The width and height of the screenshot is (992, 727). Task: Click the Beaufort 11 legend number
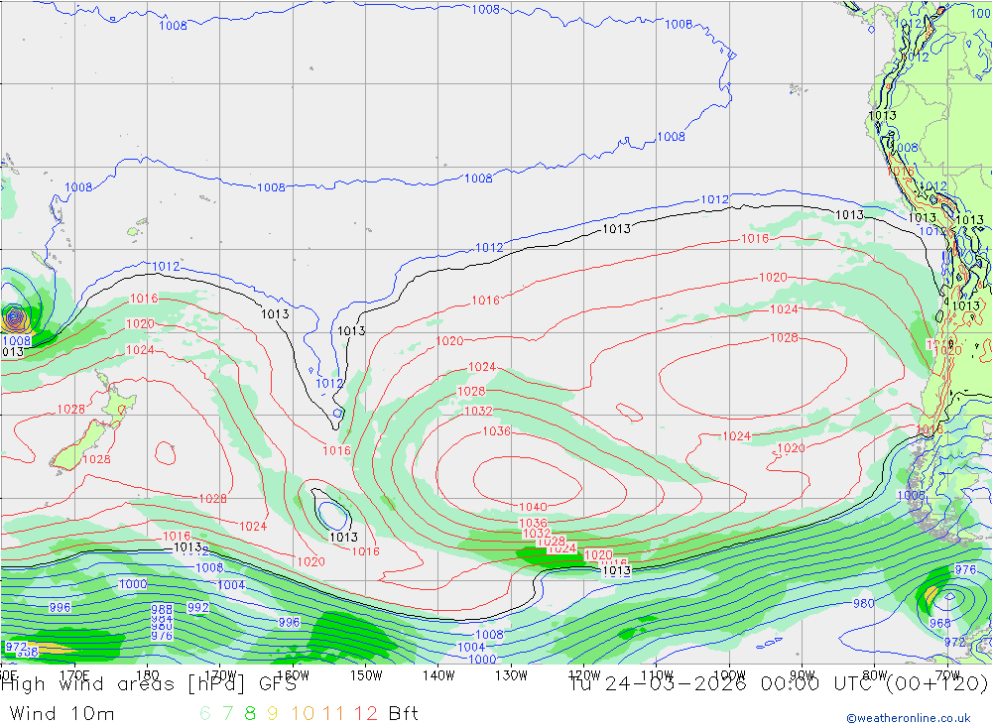333,714
